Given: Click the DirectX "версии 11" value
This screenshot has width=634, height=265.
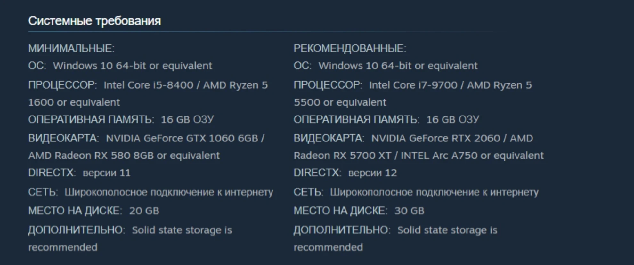Looking at the screenshot, I should (107, 173).
